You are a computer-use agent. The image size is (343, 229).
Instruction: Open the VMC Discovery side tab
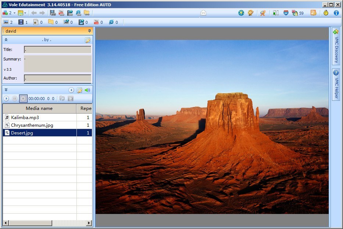point(336,46)
